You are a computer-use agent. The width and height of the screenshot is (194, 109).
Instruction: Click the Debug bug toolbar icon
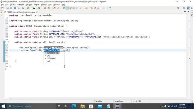(x=23, y=8)
